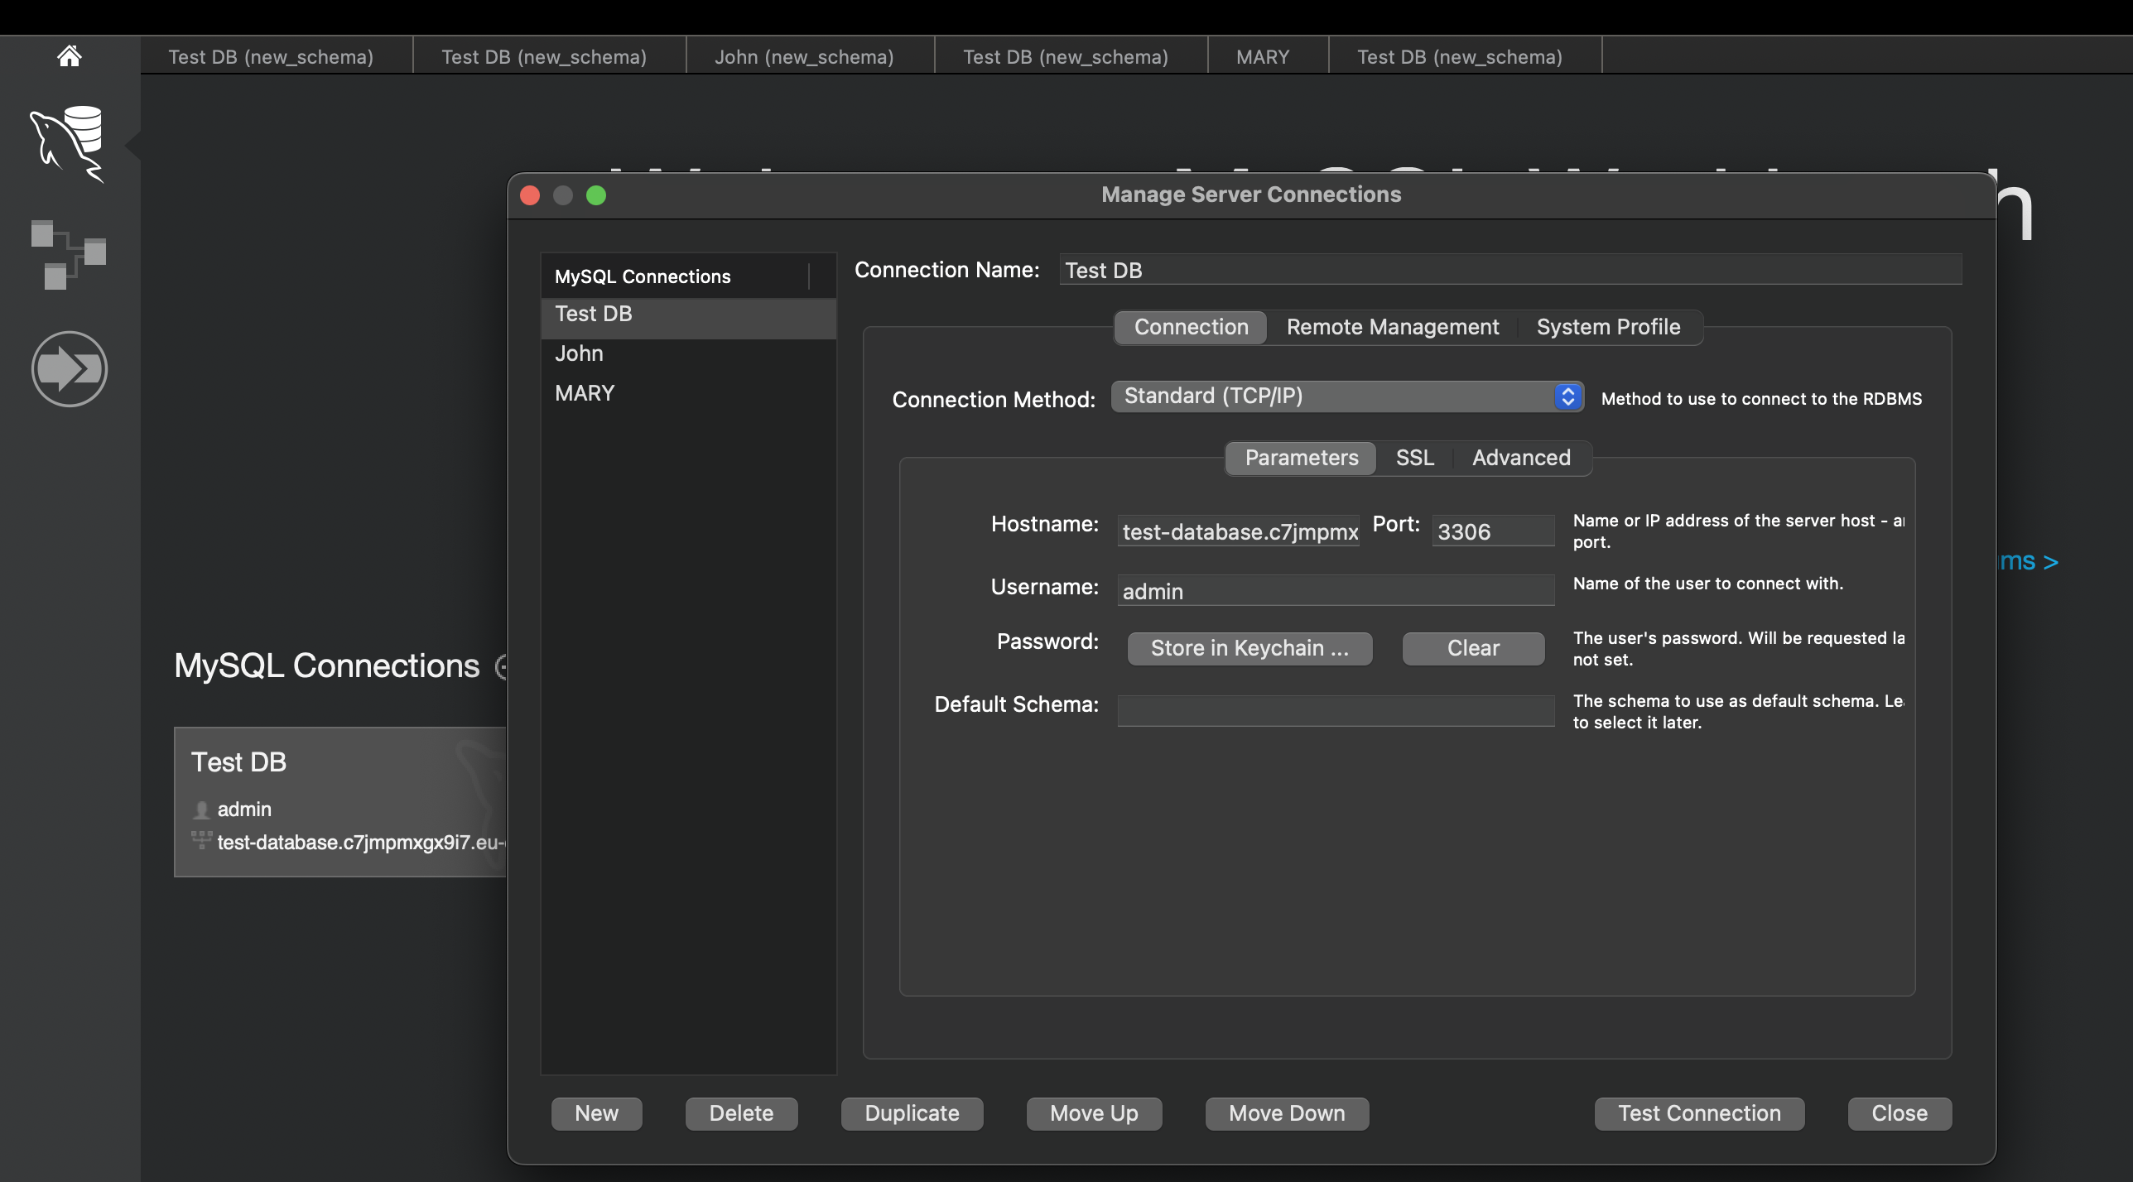
Task: Open the migration wizard arrow icon
Action: pyautogui.click(x=70, y=368)
